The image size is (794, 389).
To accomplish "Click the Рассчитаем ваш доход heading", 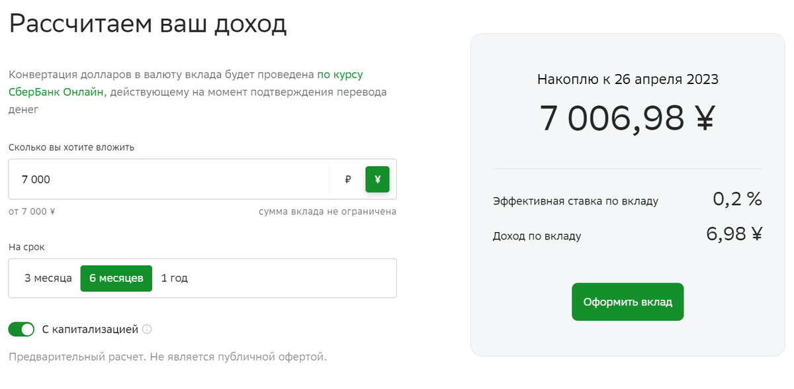I will point(148,24).
